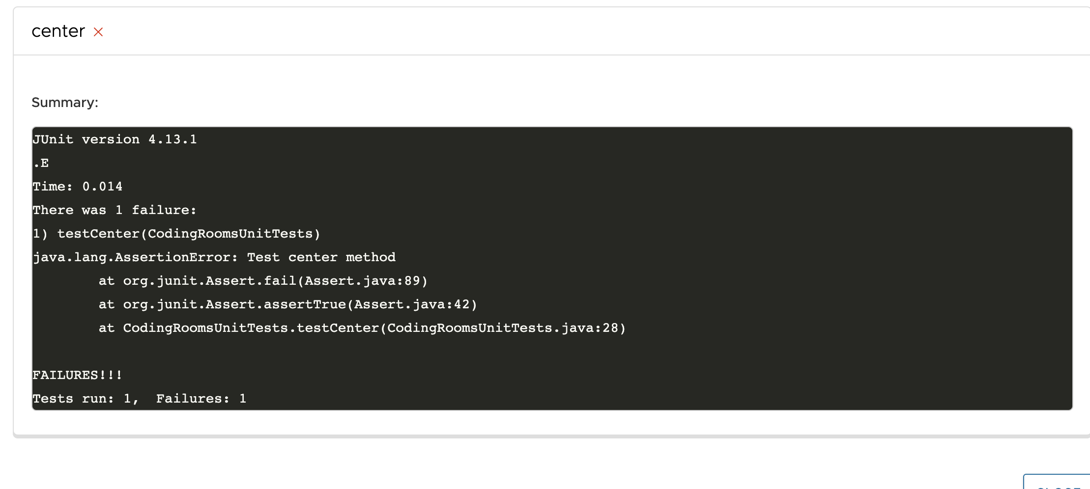
Task: Select the center test tab label
Action: 57,31
